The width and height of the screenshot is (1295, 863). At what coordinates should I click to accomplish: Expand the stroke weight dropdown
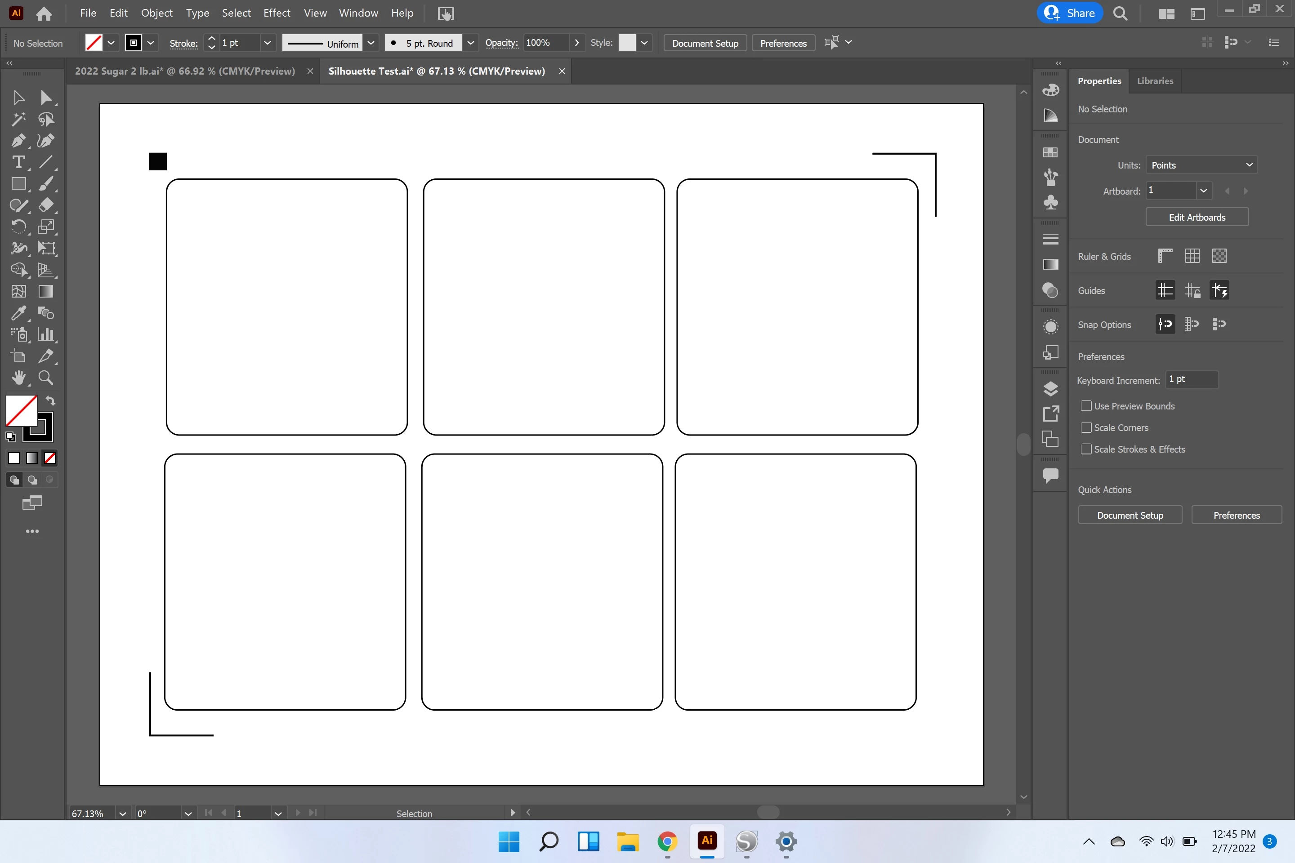(x=267, y=43)
